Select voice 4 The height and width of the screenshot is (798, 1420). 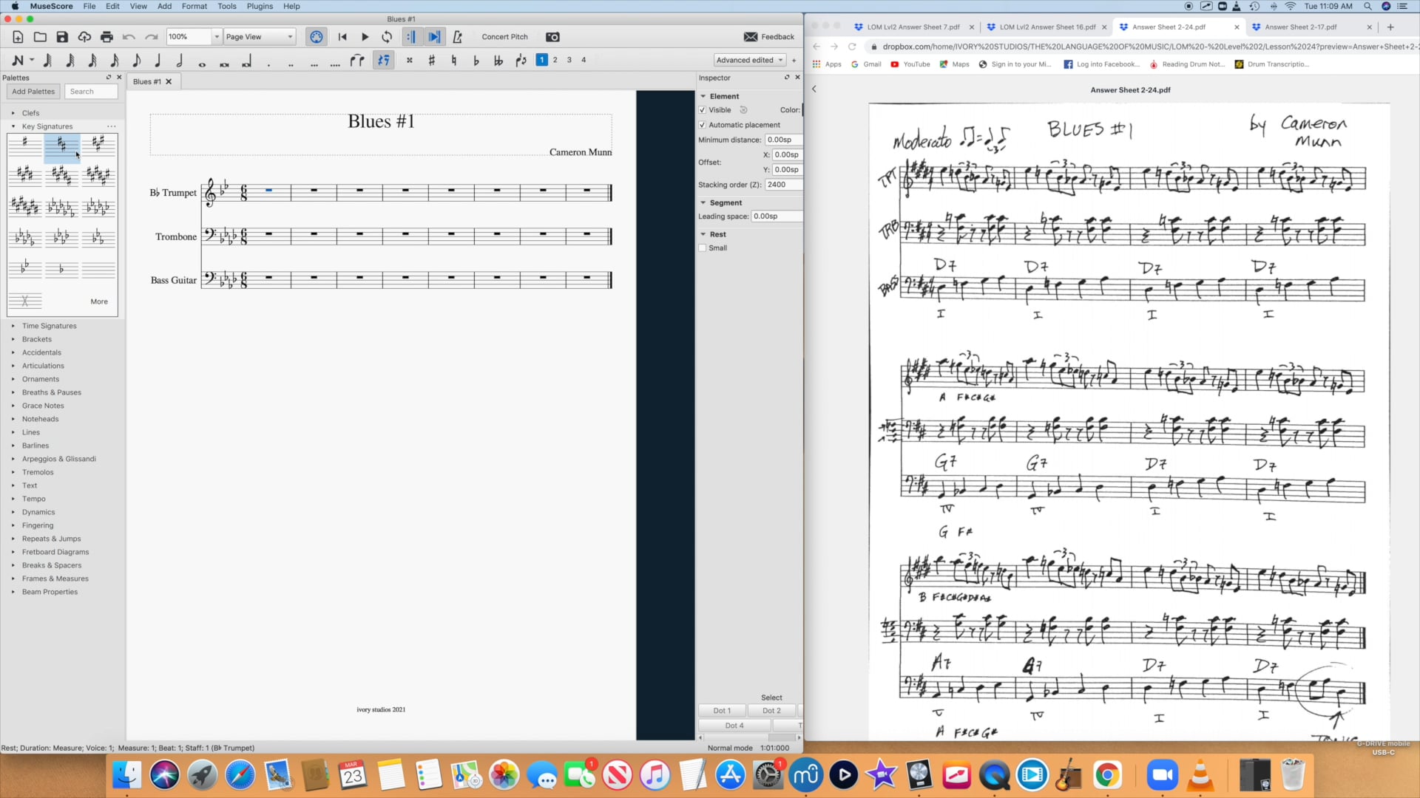pyautogui.click(x=584, y=60)
